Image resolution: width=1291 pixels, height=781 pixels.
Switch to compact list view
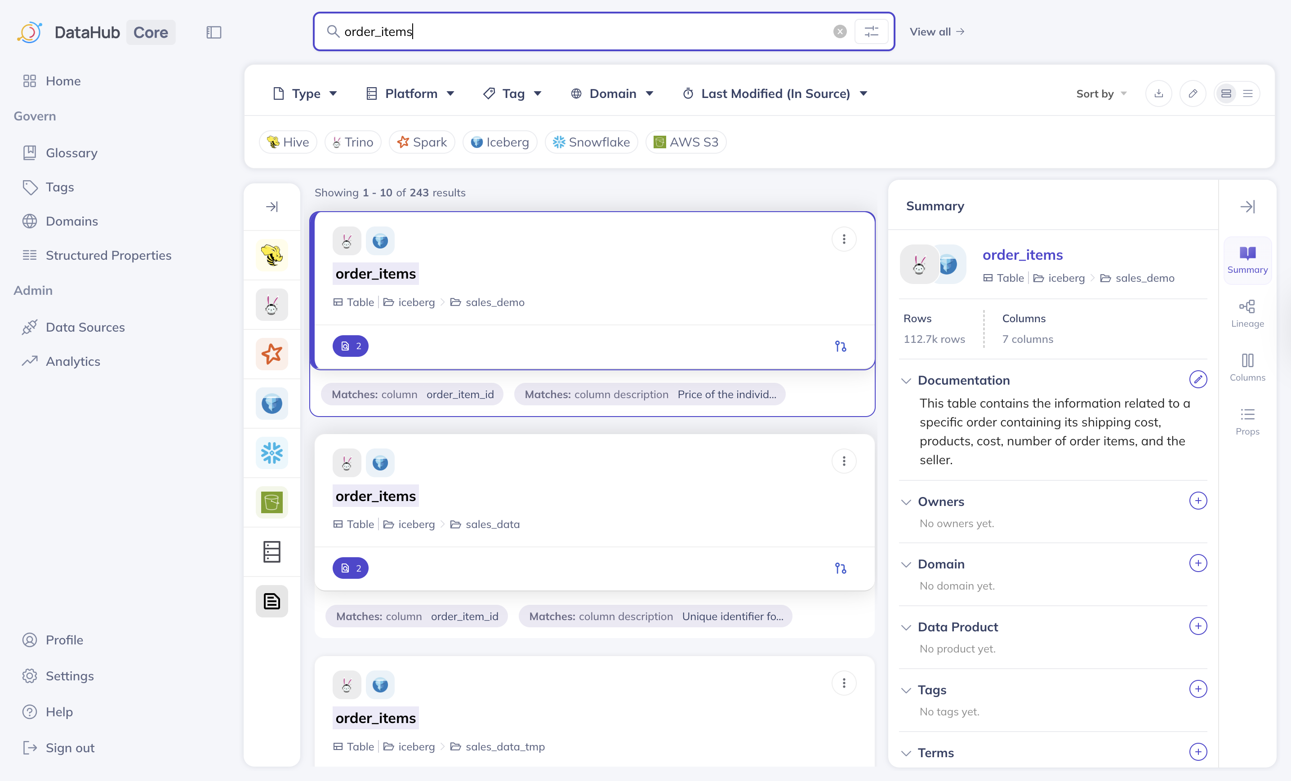click(1247, 93)
